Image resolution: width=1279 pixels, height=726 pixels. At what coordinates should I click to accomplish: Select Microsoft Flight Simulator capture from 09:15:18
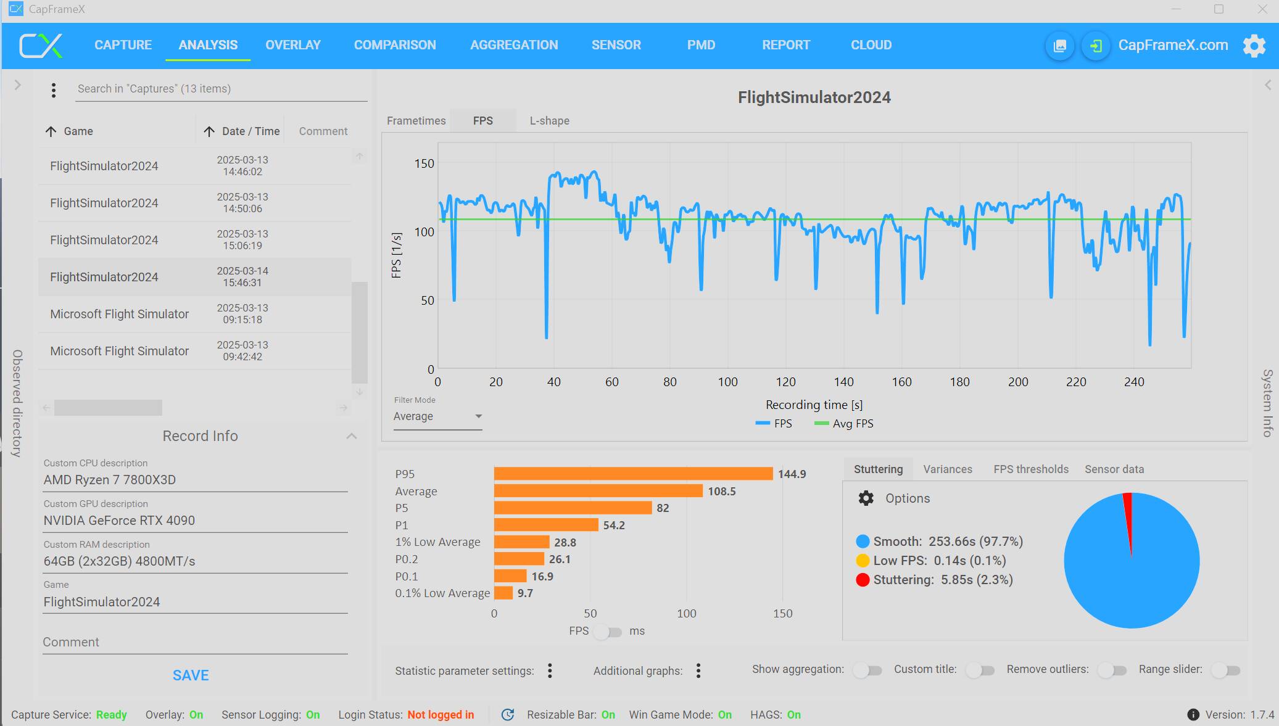pos(194,314)
